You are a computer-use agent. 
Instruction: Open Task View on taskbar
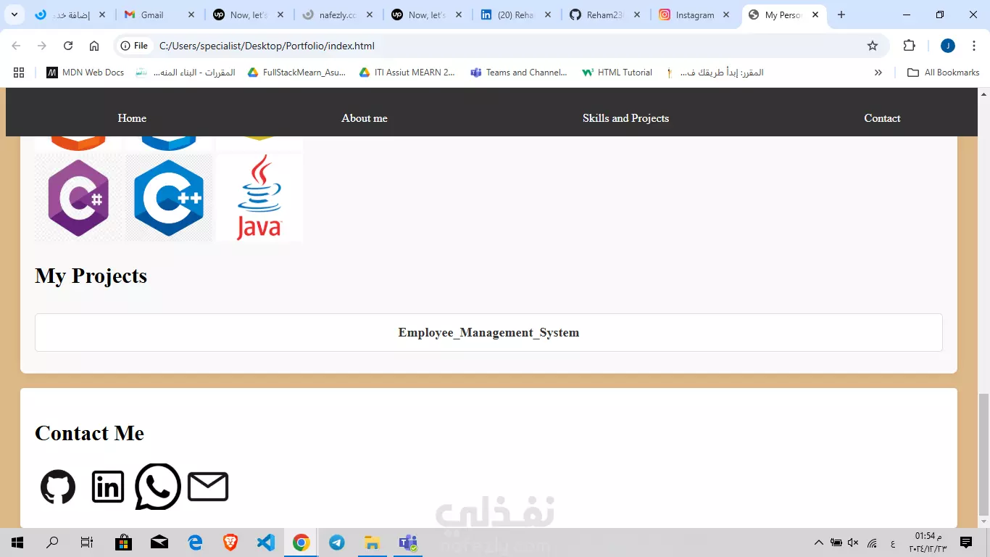87,542
